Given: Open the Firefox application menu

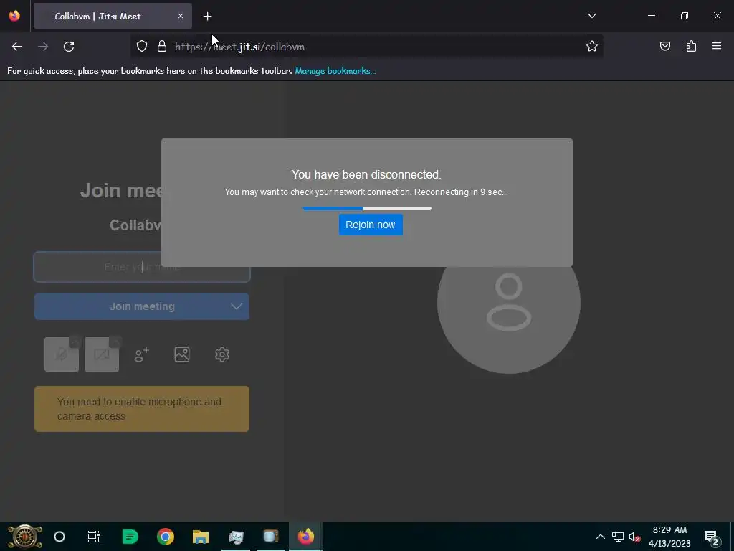Looking at the screenshot, I should coord(717,46).
